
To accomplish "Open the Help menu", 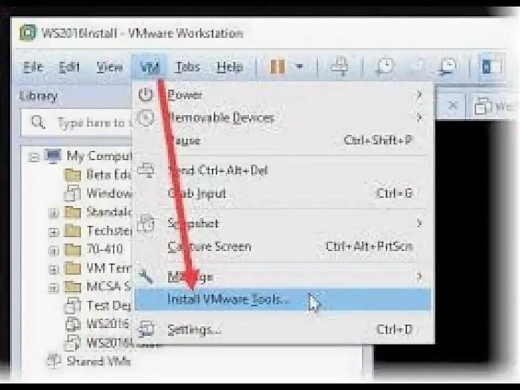I will pos(230,67).
